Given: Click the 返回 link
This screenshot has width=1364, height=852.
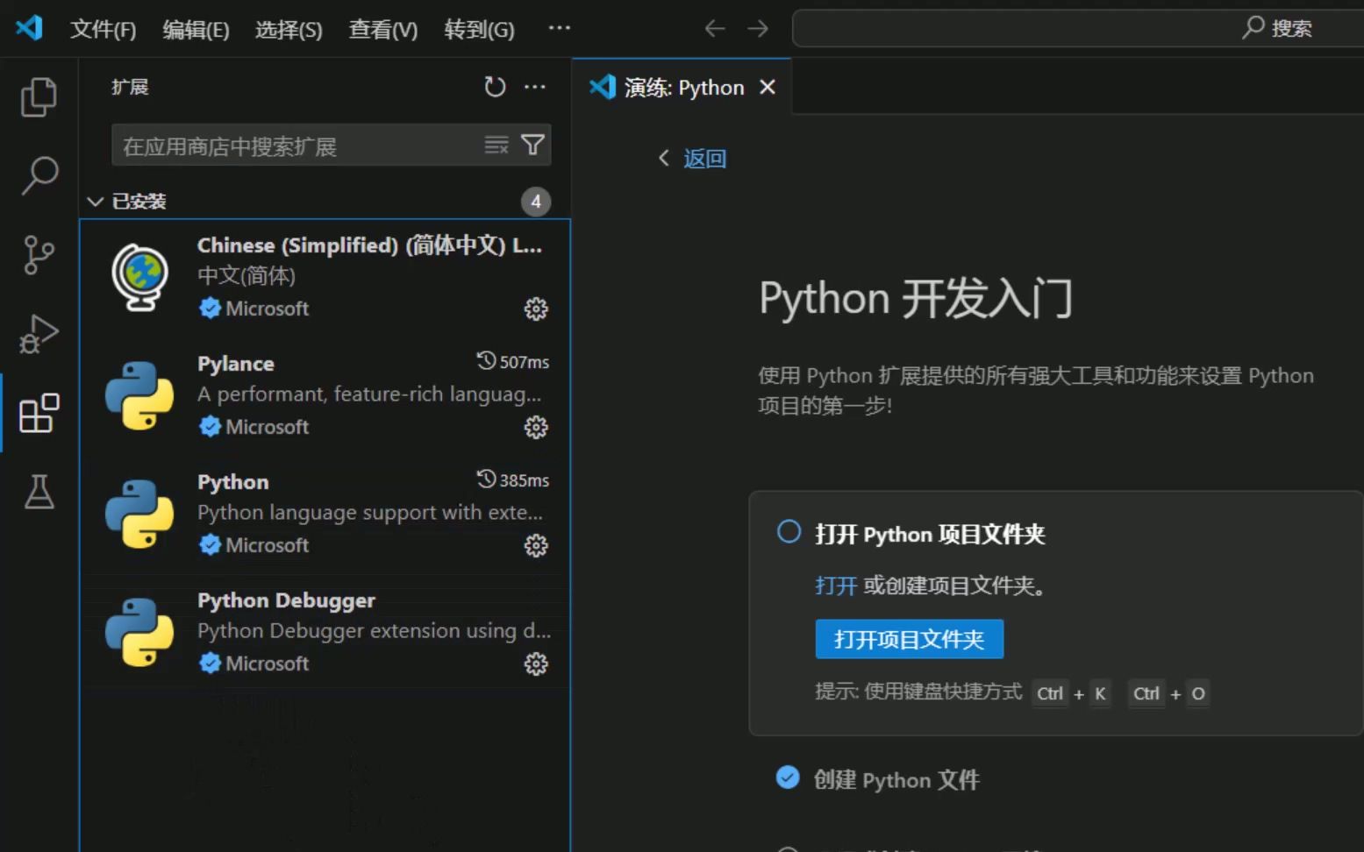Looking at the screenshot, I should point(704,159).
